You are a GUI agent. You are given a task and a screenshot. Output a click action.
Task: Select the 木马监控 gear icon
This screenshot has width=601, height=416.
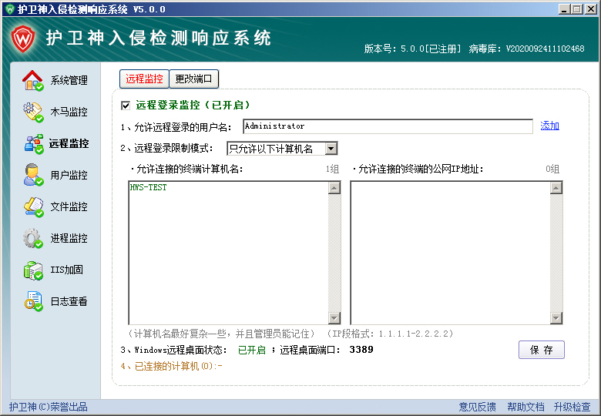(x=33, y=112)
